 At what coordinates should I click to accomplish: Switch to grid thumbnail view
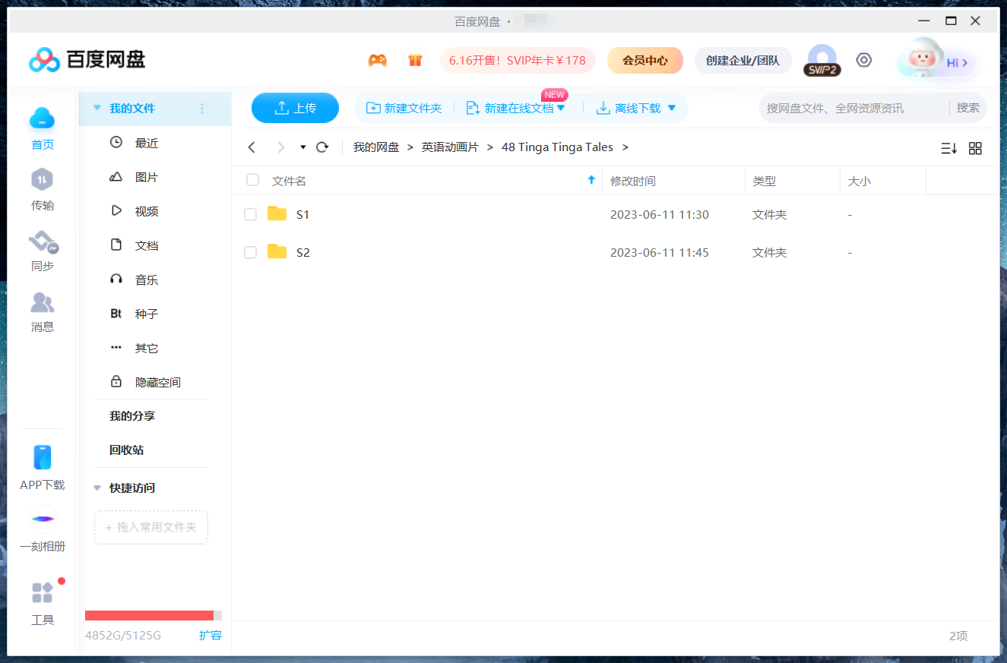975,147
